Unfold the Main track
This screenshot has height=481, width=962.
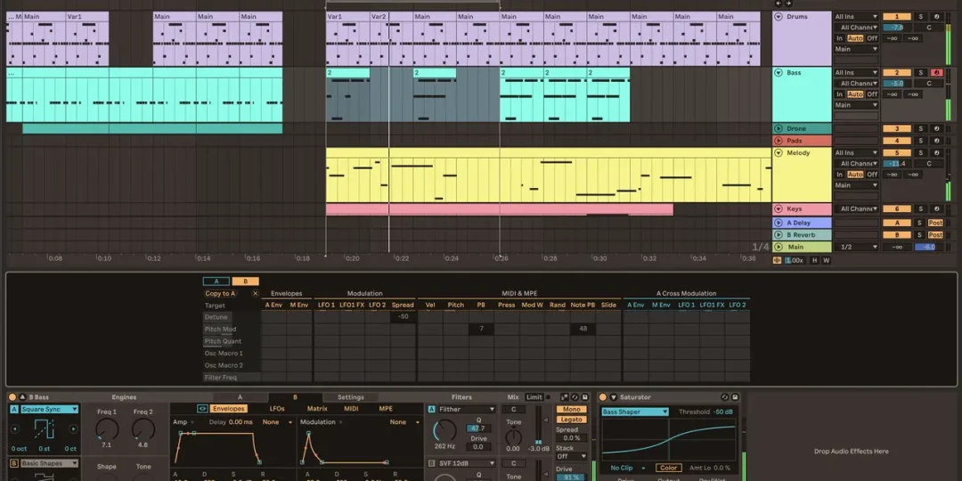pyautogui.click(x=779, y=248)
